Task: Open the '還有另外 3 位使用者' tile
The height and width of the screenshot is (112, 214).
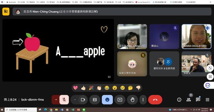Action: [x=164, y=64]
